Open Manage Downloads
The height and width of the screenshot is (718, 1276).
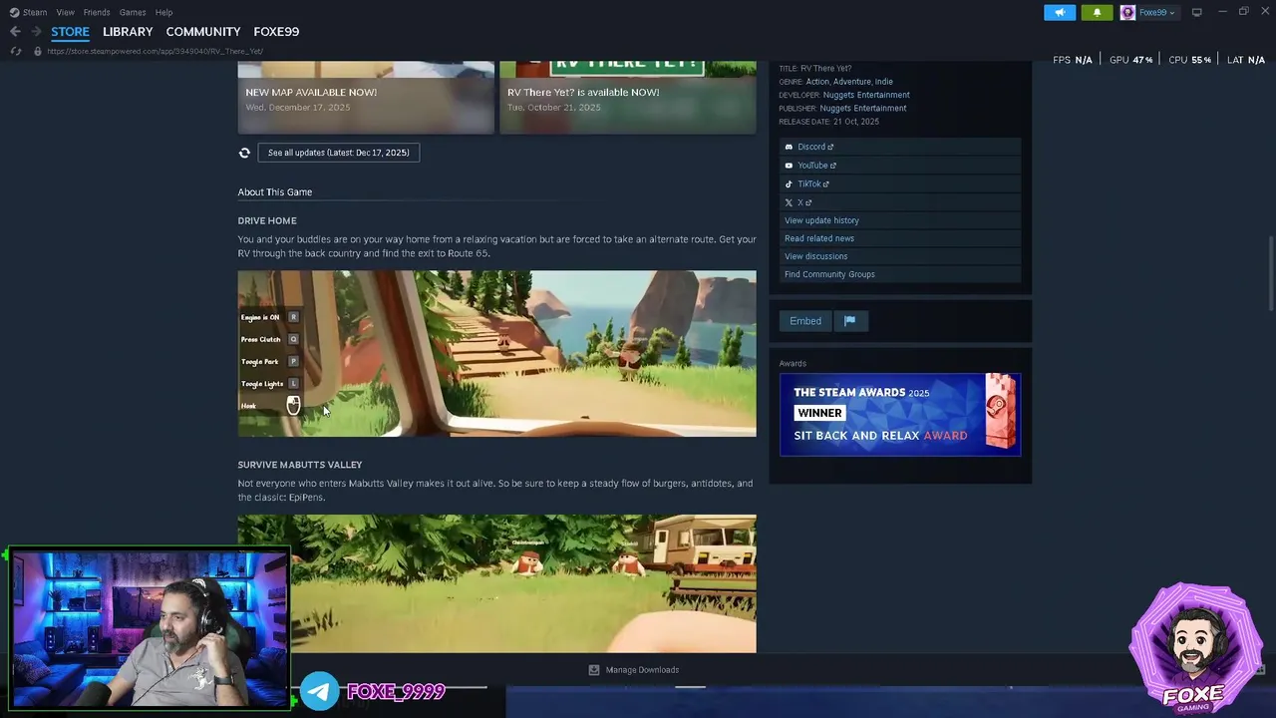[x=642, y=670]
